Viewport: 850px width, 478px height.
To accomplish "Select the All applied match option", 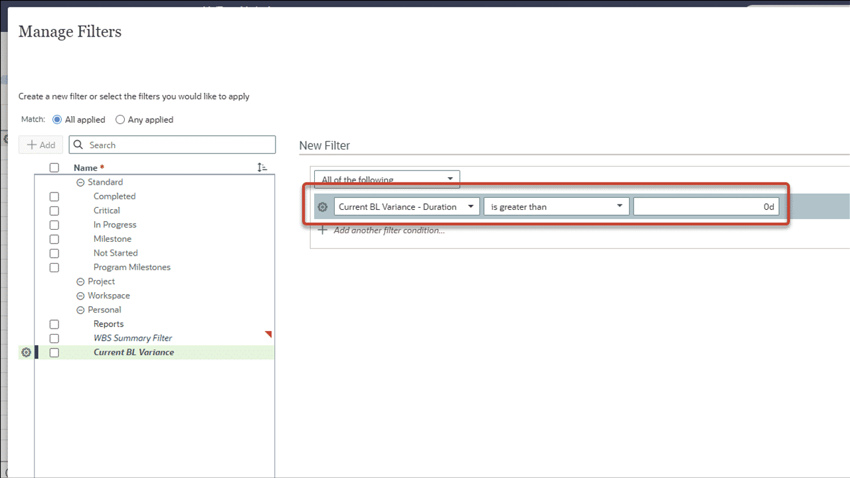I will pos(57,120).
